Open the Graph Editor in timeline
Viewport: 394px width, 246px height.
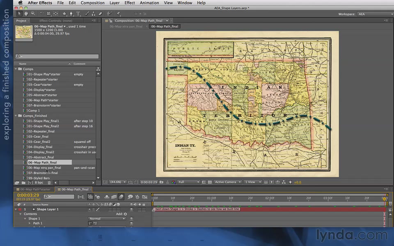(x=145, y=197)
